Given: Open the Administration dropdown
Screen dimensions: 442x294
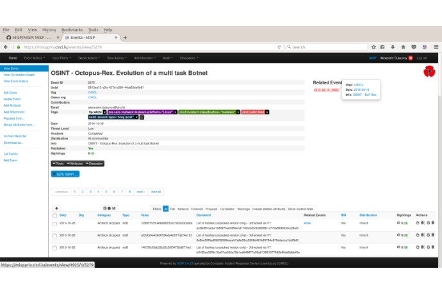Looking at the screenshot, I should pos(145,58).
